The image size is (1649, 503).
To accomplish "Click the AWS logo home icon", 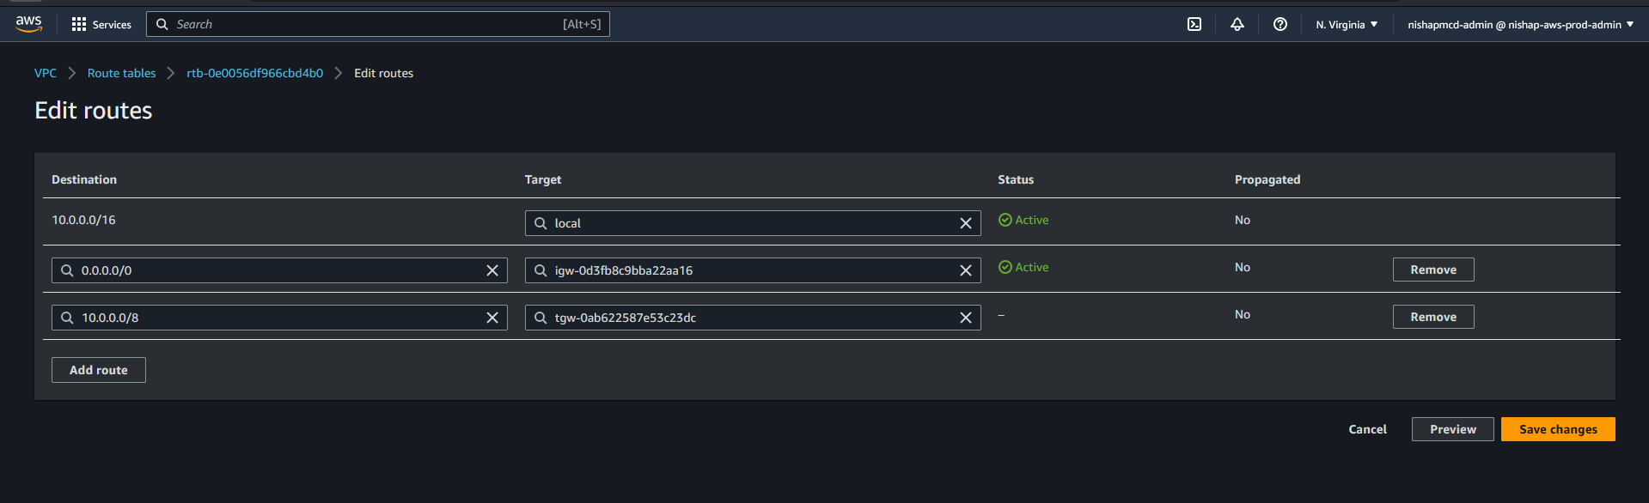I will pos(28,24).
